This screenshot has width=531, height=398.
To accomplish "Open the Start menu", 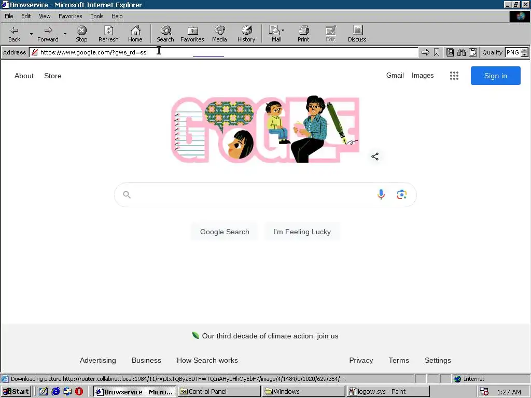I will pyautogui.click(x=16, y=391).
